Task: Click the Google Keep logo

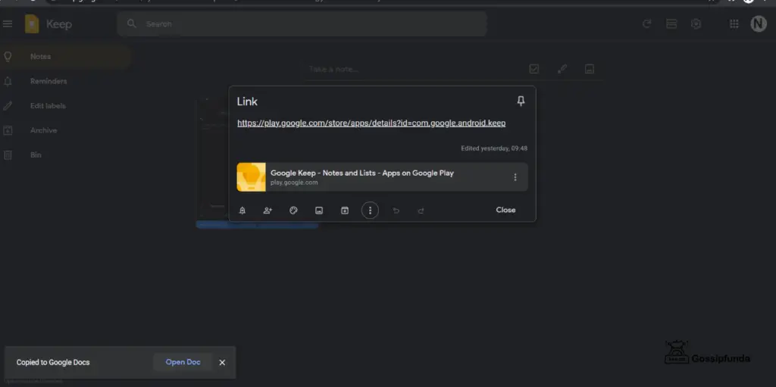Action: (x=32, y=23)
